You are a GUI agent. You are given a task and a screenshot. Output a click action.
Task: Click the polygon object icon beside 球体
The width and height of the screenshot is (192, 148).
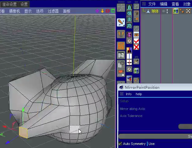[x=148, y=11]
